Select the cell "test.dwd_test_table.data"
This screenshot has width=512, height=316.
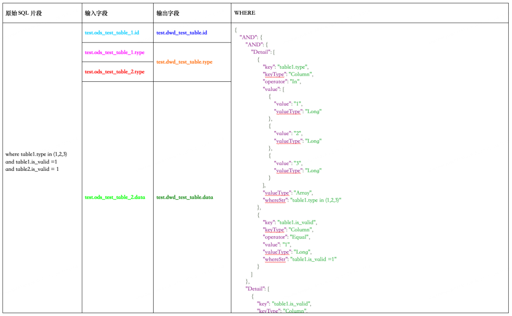192,197
